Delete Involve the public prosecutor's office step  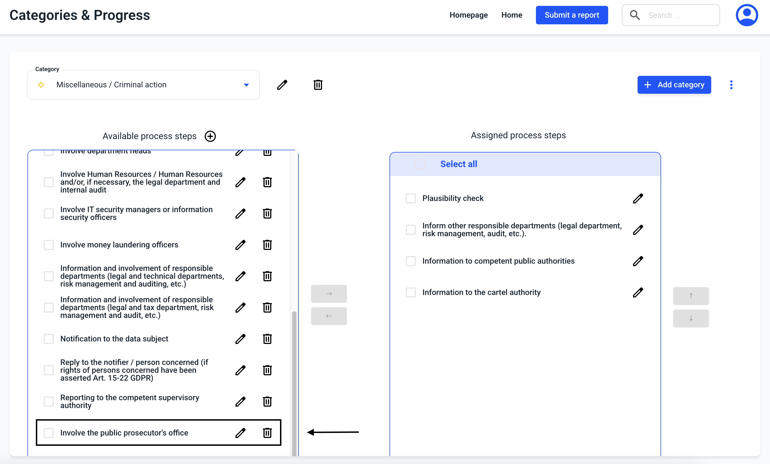point(267,433)
